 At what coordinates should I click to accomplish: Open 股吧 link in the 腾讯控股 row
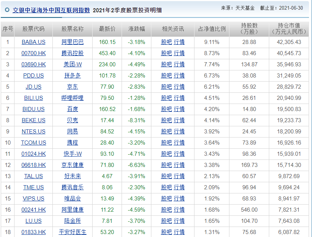[166, 53]
